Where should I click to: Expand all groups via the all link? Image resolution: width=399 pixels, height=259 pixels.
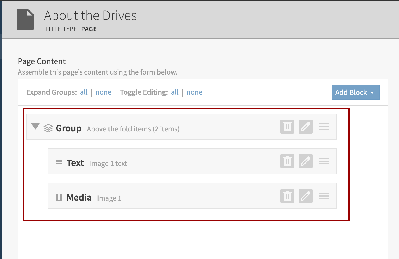click(x=84, y=92)
